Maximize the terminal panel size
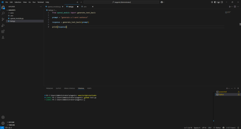 235,88
